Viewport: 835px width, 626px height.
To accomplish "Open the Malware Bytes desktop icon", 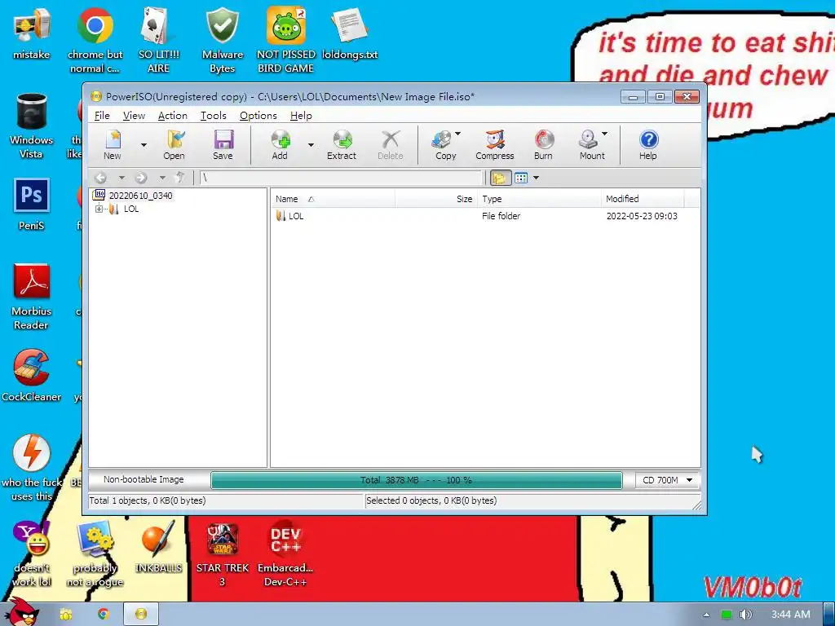I will pyautogui.click(x=223, y=41).
